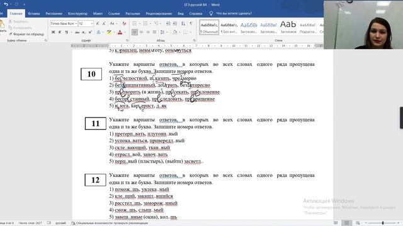403x226 pixels.
Task: Open Справка tab
Action: [196, 14]
